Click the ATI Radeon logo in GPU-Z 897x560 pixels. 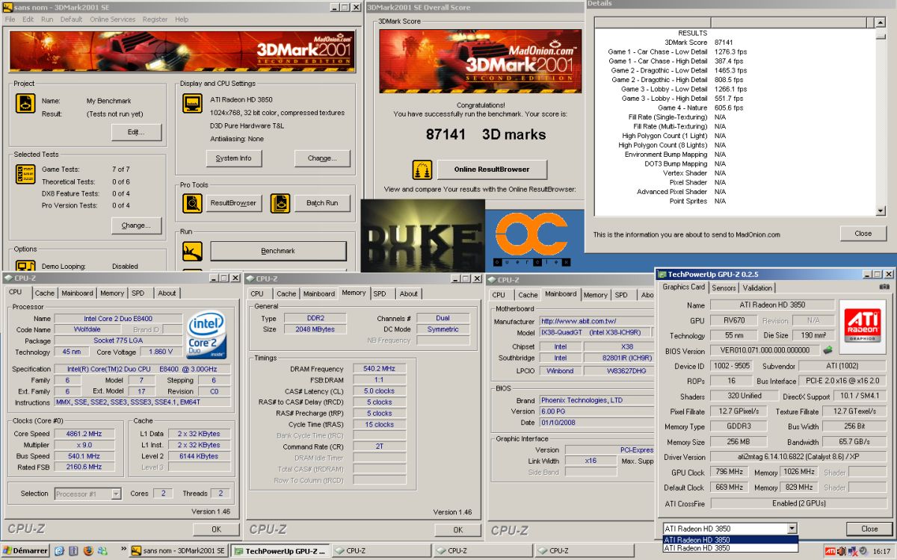point(862,326)
